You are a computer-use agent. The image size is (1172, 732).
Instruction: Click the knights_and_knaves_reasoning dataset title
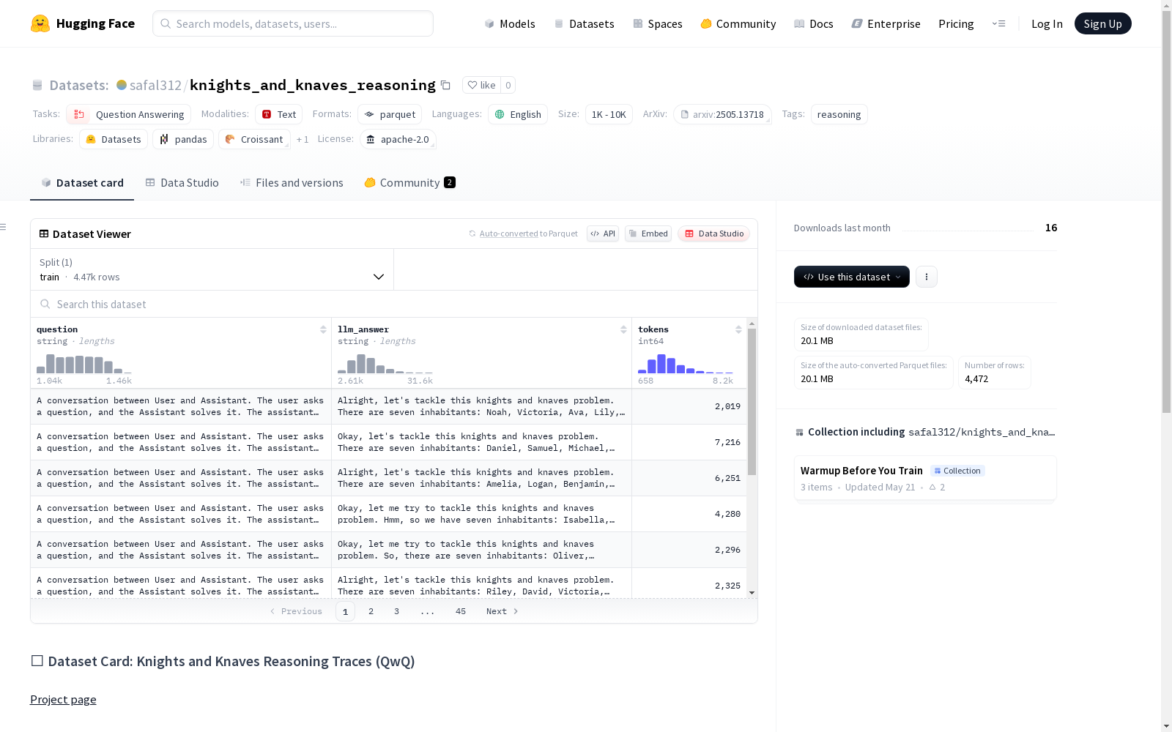click(313, 85)
